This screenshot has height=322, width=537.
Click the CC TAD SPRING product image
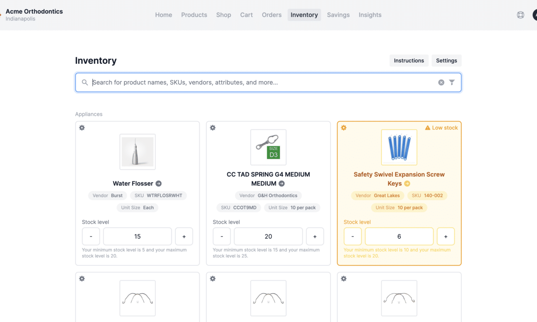(x=268, y=147)
